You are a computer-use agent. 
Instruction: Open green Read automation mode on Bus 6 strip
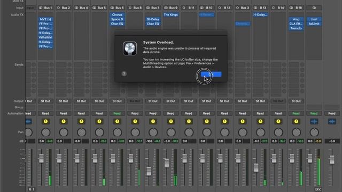point(117,114)
